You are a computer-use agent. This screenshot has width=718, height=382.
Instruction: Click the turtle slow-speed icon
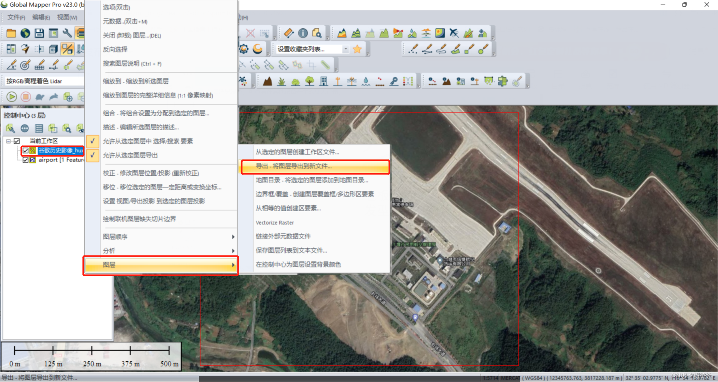coord(40,97)
